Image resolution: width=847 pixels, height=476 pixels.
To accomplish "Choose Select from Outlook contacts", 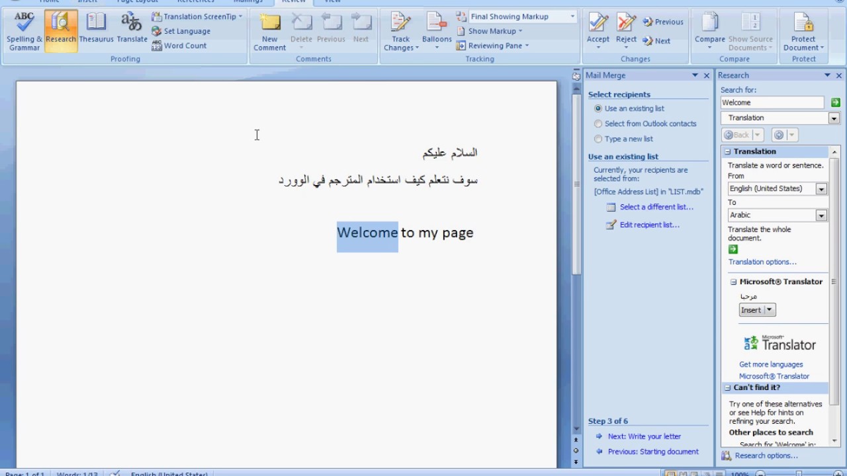I will [645, 124].
